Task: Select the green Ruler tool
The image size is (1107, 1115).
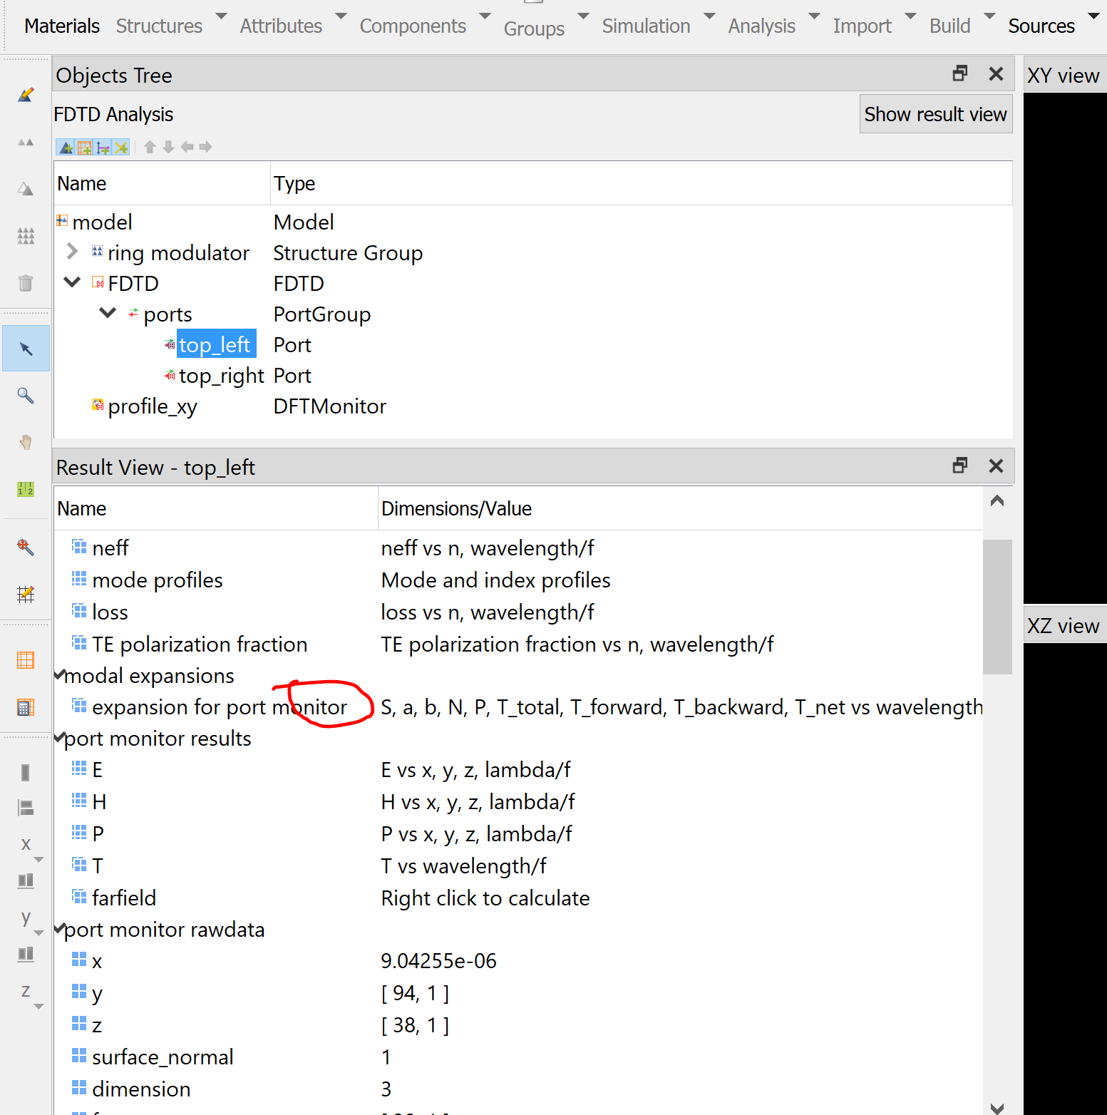Action: pyautogui.click(x=26, y=489)
